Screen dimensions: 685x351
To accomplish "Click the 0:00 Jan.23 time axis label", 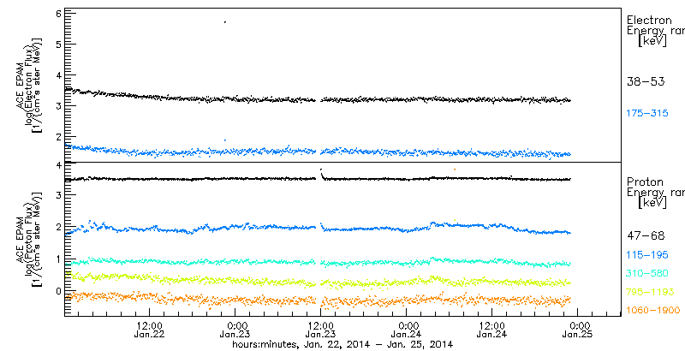I will click(x=235, y=330).
